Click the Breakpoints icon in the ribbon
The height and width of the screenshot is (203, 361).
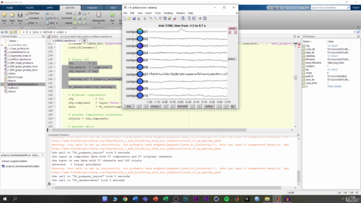click(99, 15)
